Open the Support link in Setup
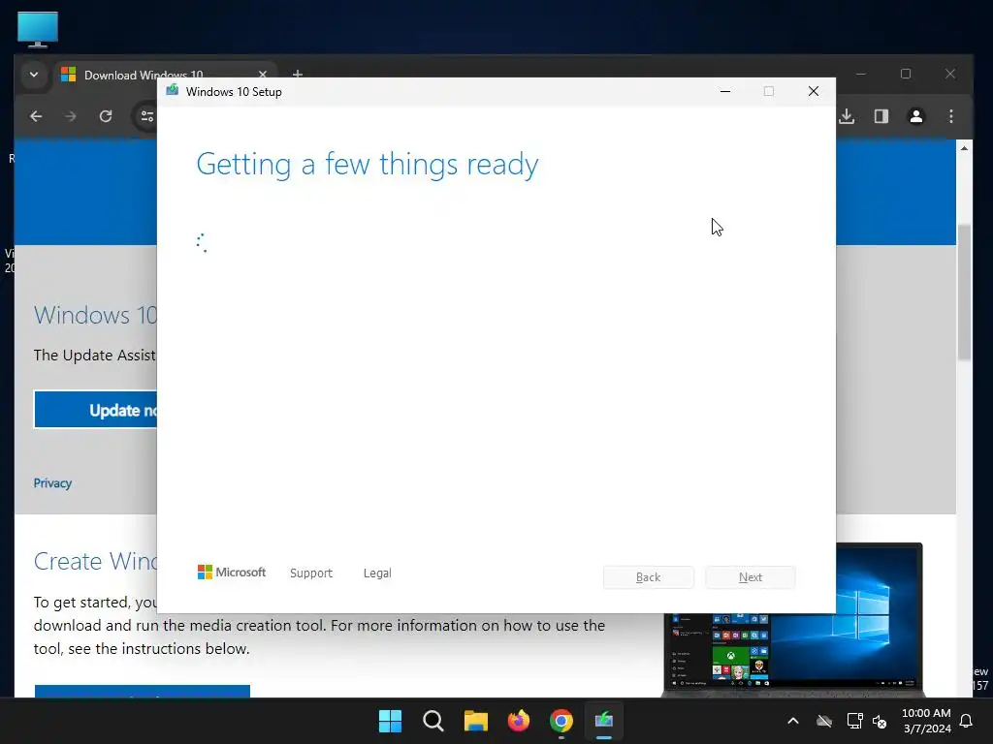 click(x=311, y=573)
